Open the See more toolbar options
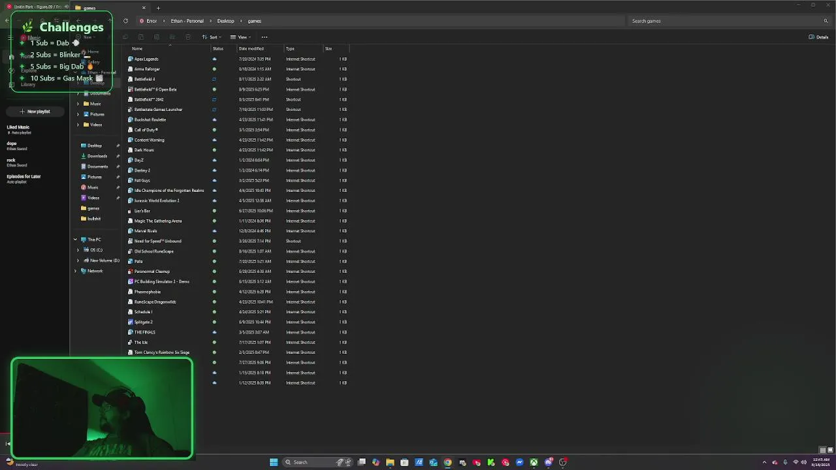The width and height of the screenshot is (836, 470). pyautogui.click(x=265, y=37)
